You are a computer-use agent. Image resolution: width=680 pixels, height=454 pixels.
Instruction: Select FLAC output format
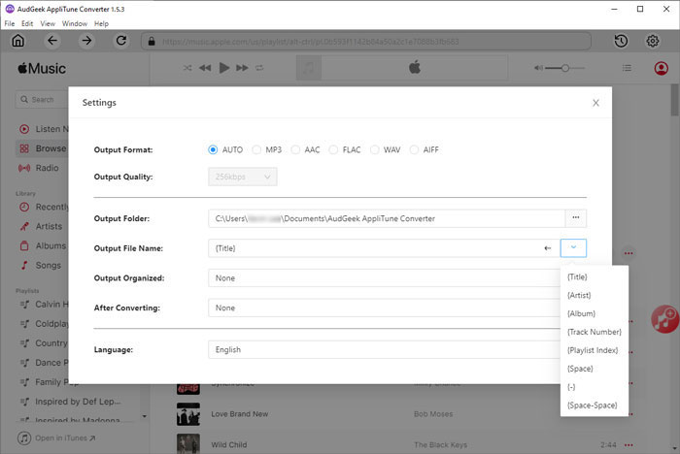[333, 150]
